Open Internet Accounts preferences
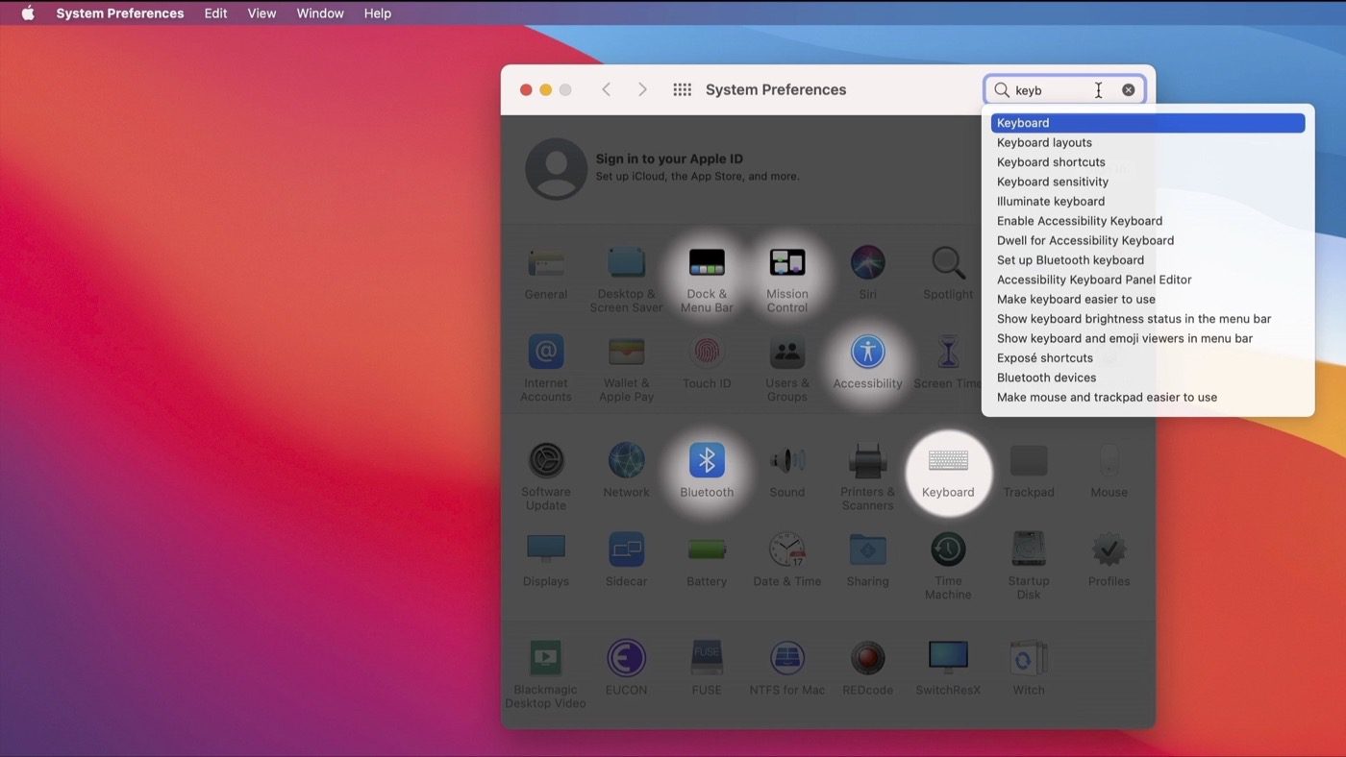Image resolution: width=1346 pixels, height=757 pixels. 546,352
